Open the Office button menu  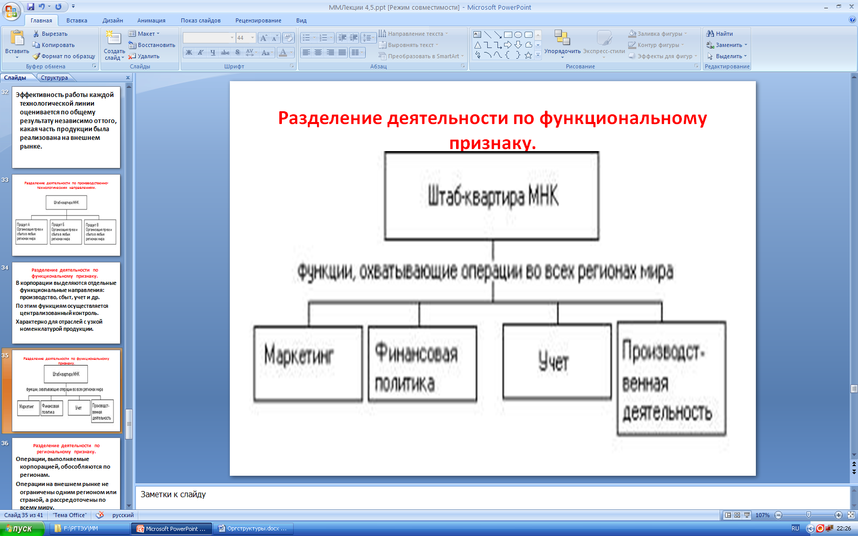coord(11,10)
